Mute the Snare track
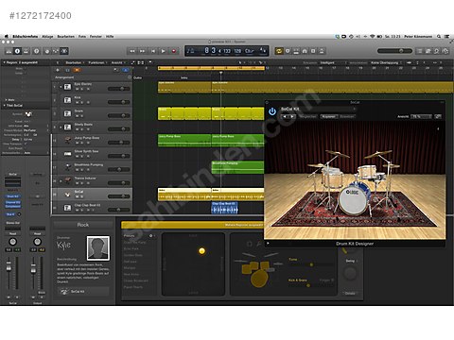Image resolution: width=454 pixels, height=340 pixels. coord(78,116)
